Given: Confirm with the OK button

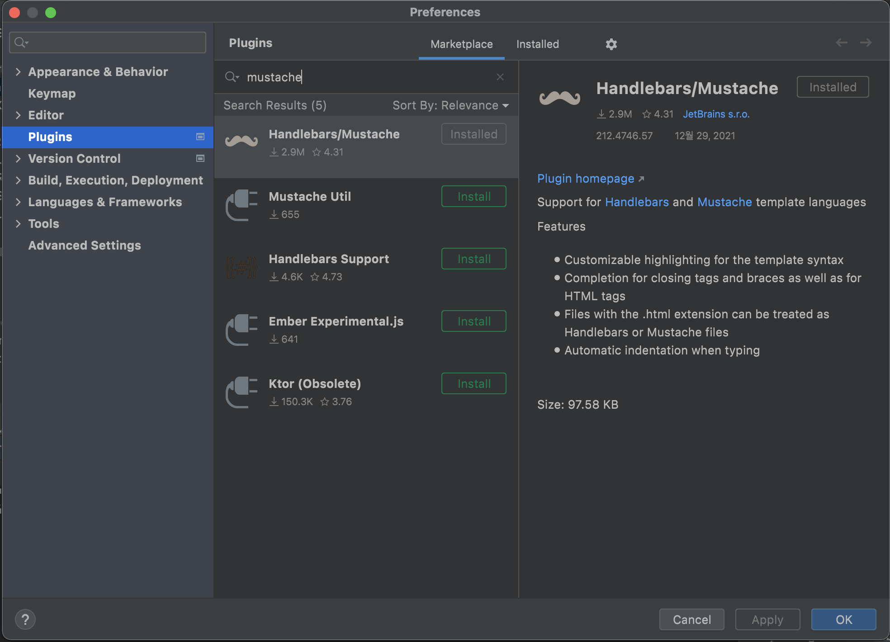Looking at the screenshot, I should tap(843, 619).
